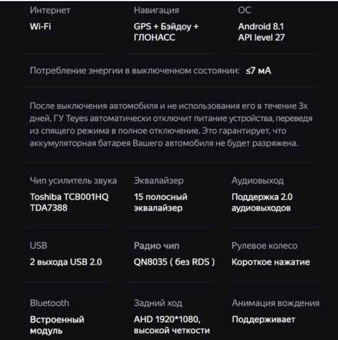Click the '2 выхода USB 2.0' value

(66, 262)
